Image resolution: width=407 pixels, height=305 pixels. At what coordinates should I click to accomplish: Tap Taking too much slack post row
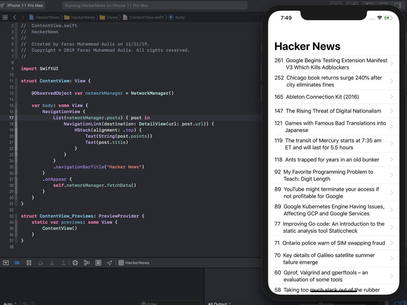[x=333, y=290]
